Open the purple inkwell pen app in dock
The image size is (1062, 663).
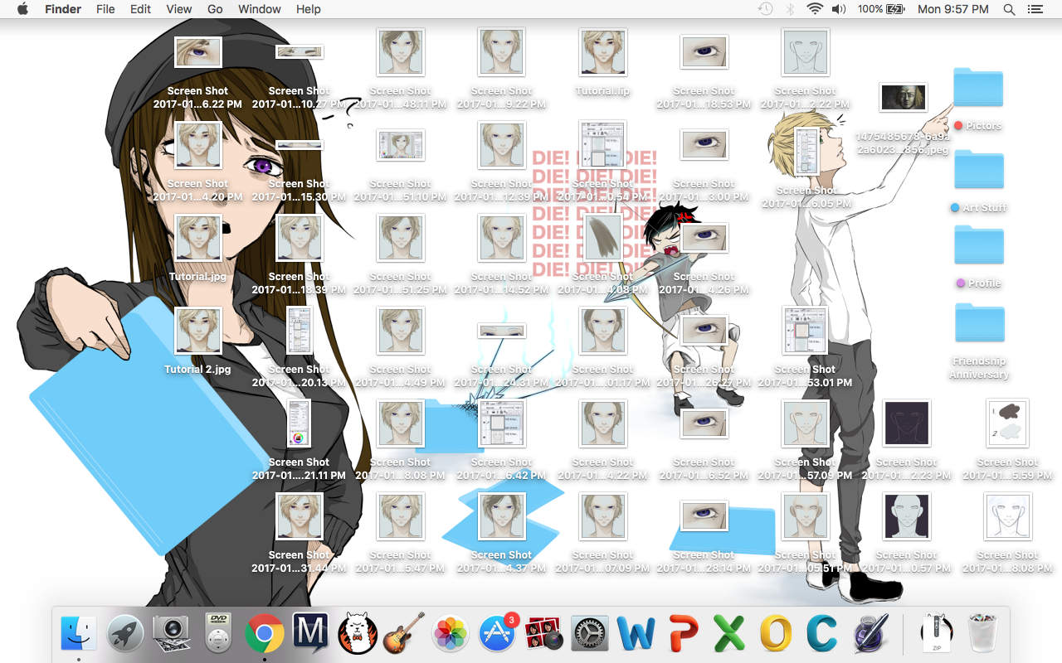click(x=871, y=634)
